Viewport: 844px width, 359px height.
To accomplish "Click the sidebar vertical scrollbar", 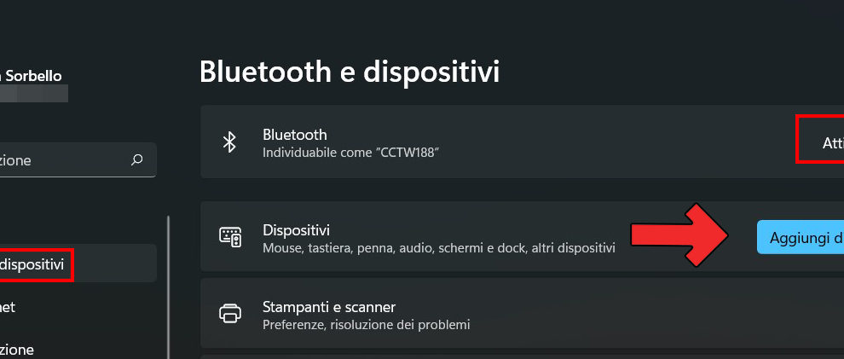I will pyautogui.click(x=168, y=281).
